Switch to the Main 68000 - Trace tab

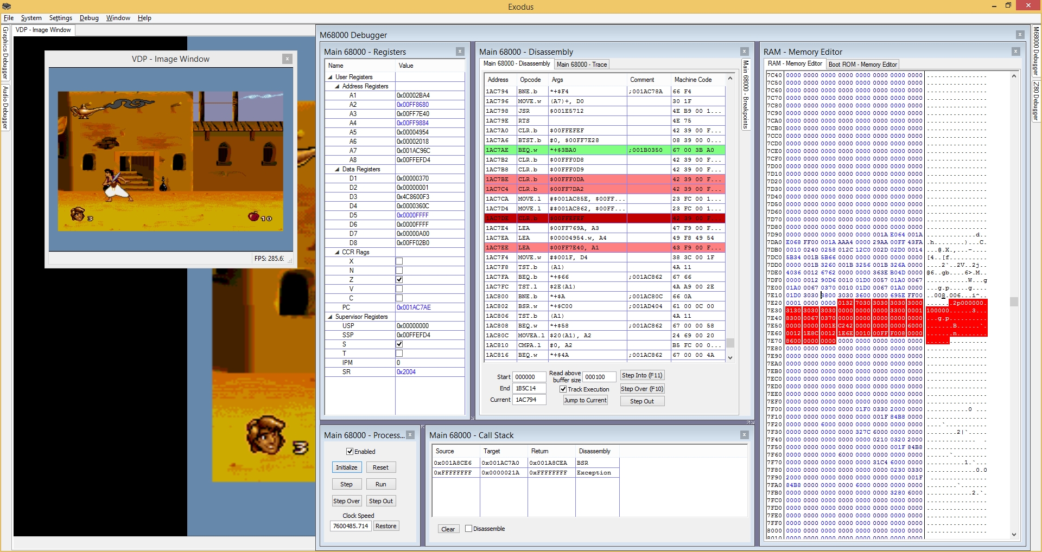click(x=581, y=65)
